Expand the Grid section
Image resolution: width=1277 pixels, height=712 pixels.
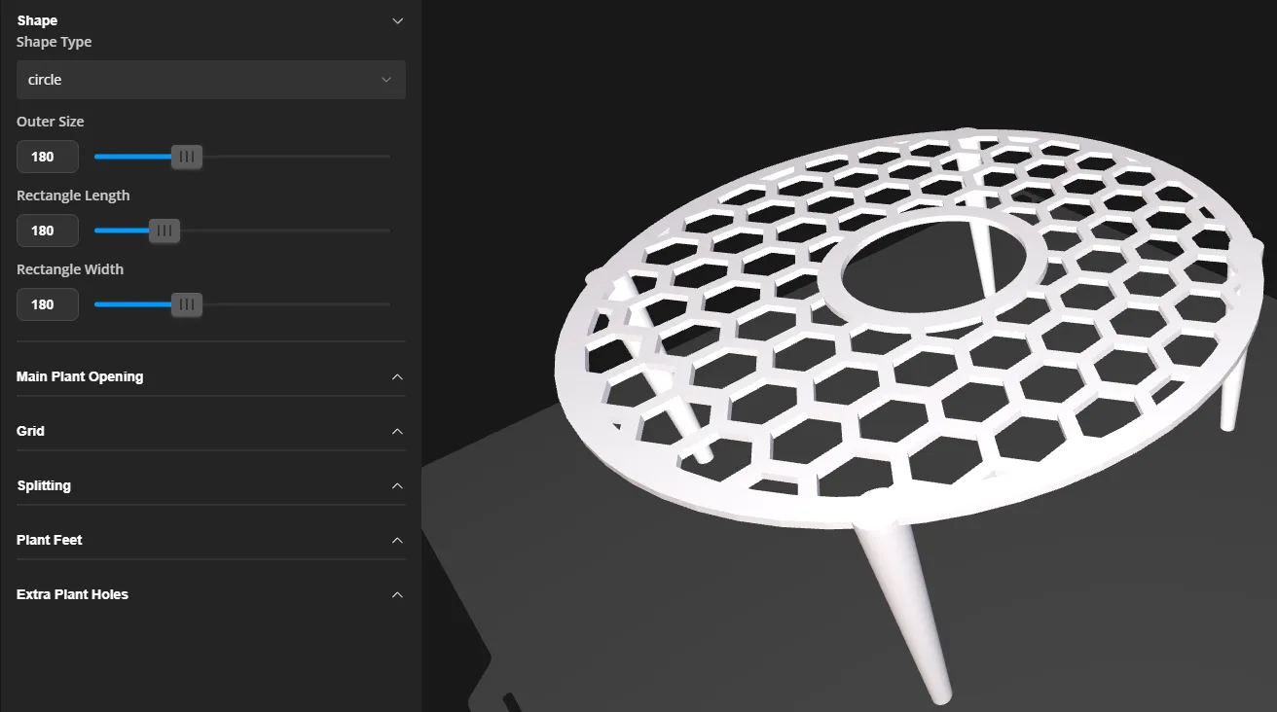tap(210, 431)
